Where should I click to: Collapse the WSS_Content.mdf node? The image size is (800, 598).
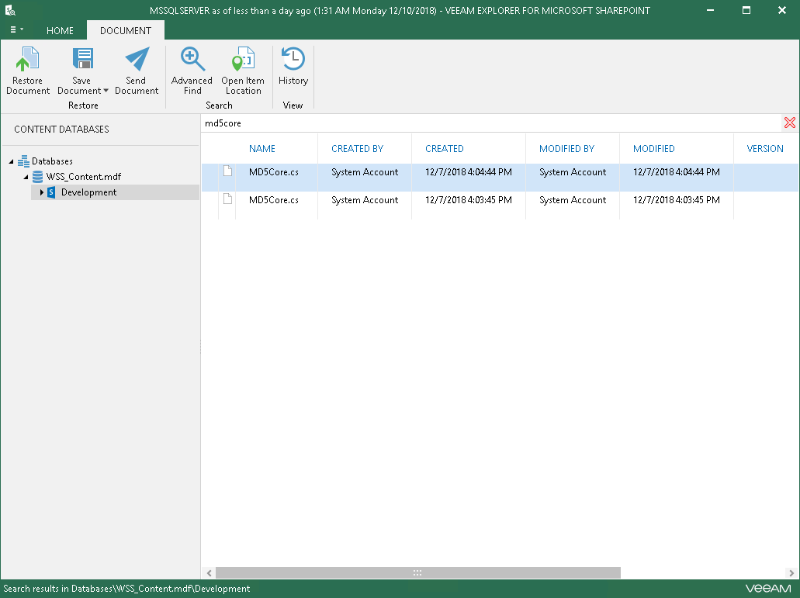point(26,177)
